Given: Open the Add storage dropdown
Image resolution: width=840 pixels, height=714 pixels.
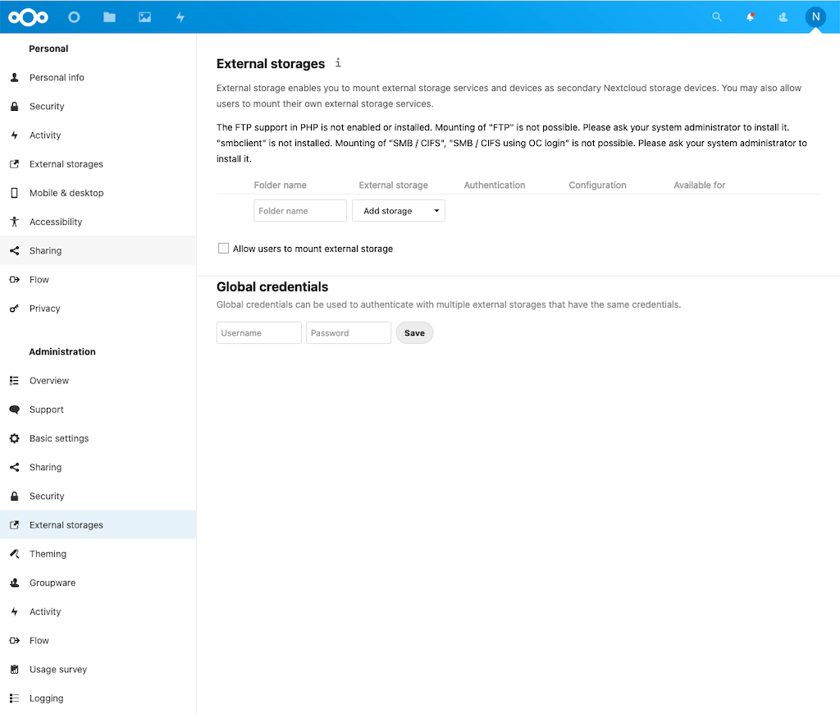Looking at the screenshot, I should [x=398, y=210].
